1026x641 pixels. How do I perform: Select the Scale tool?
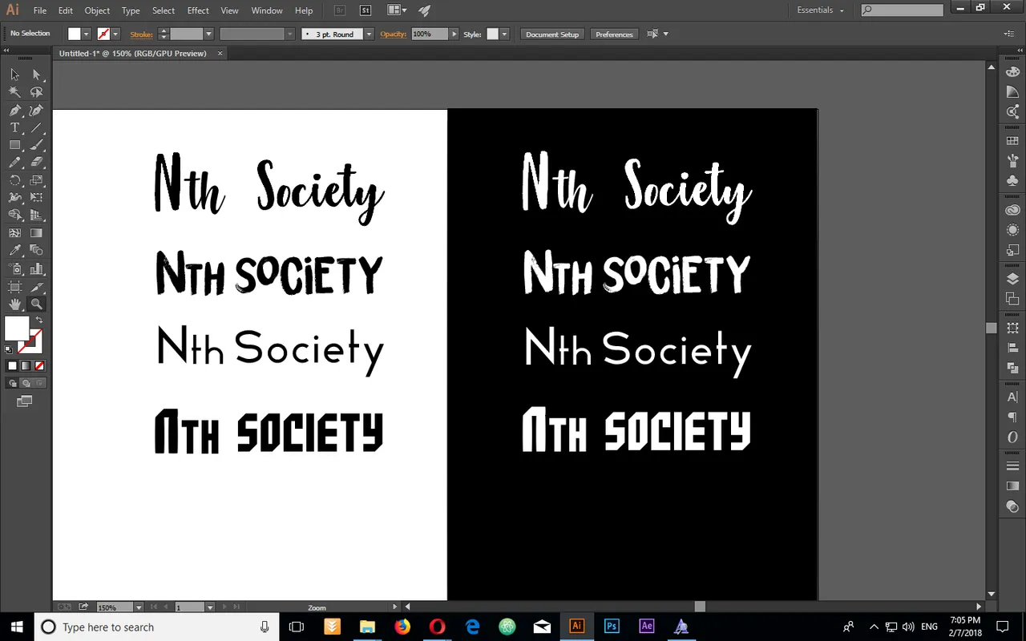pos(36,180)
